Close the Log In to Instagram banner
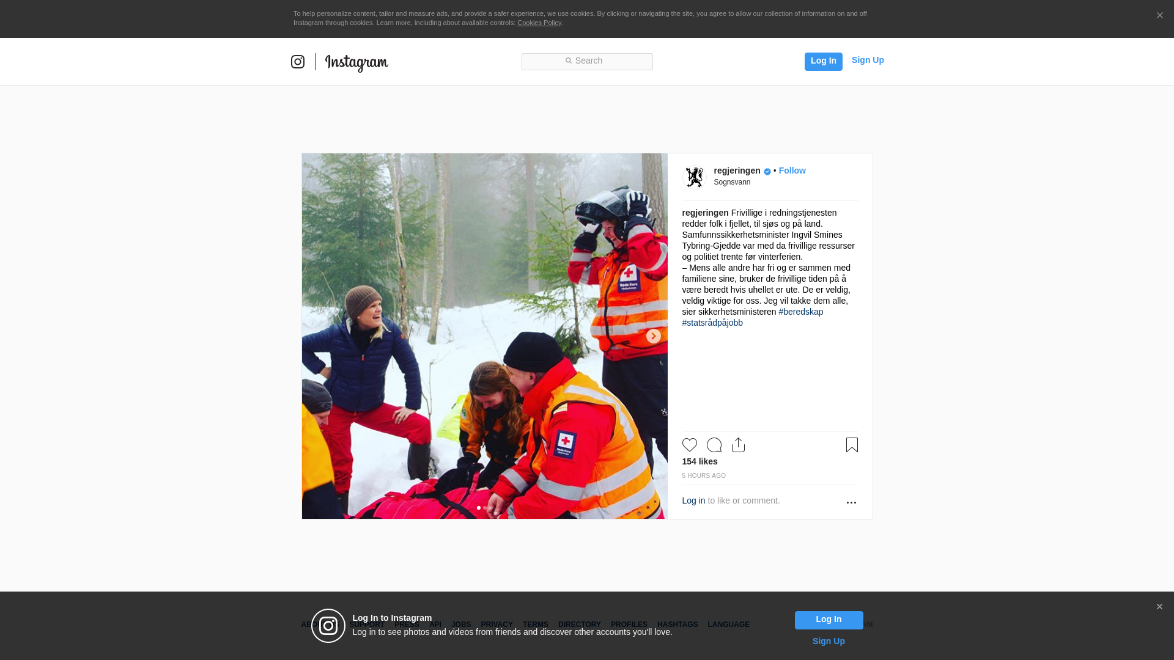Screen dimensions: 1174x660 point(1159,607)
